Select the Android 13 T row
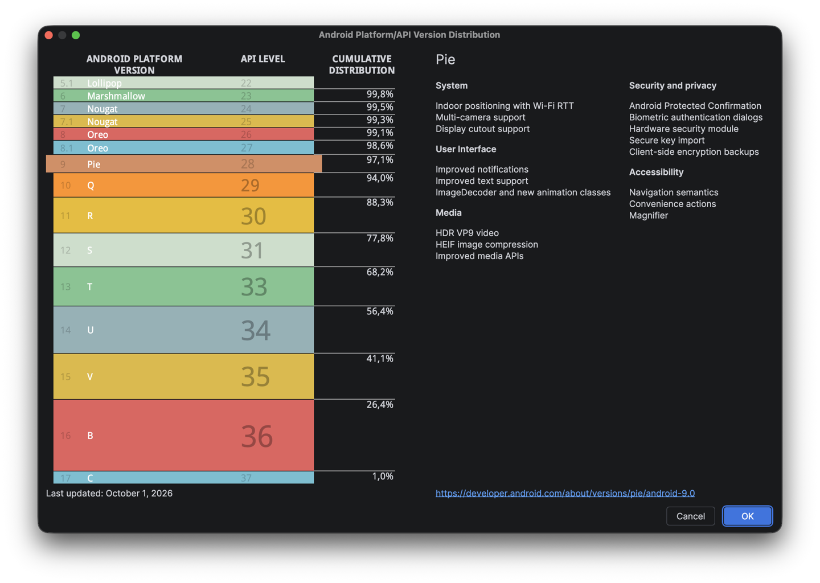 [x=183, y=286]
